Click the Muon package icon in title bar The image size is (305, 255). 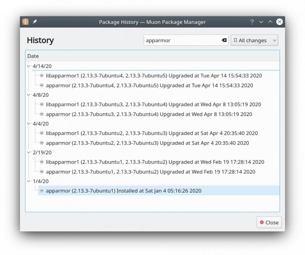(x=26, y=22)
